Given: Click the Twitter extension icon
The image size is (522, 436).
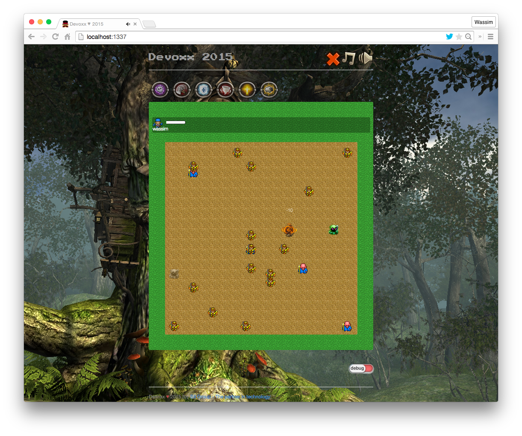Looking at the screenshot, I should point(449,37).
